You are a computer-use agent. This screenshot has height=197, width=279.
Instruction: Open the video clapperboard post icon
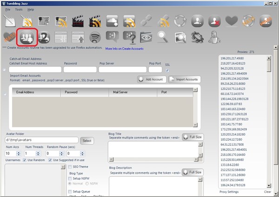click(78, 21)
